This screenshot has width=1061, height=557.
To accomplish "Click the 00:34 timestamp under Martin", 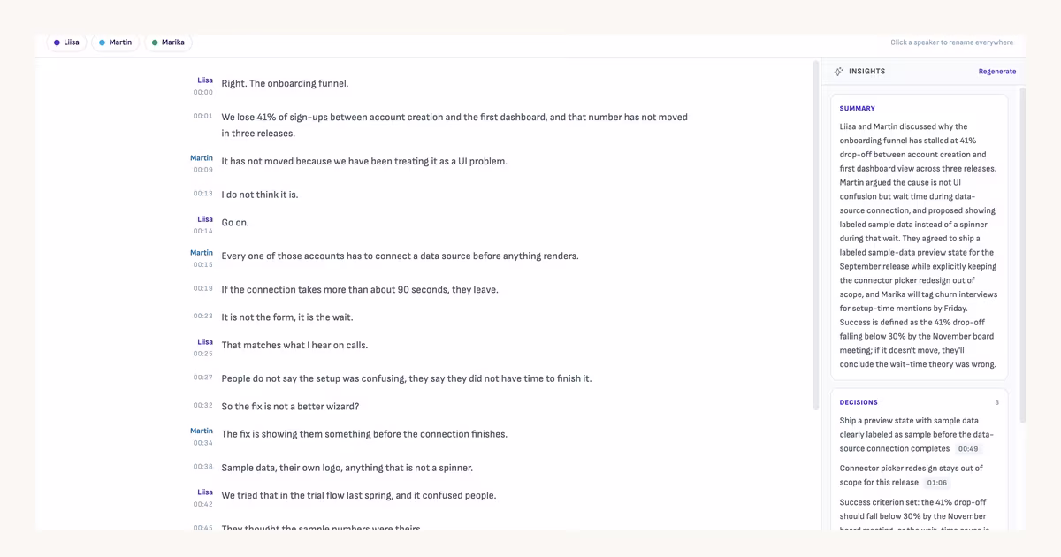I will click(203, 443).
